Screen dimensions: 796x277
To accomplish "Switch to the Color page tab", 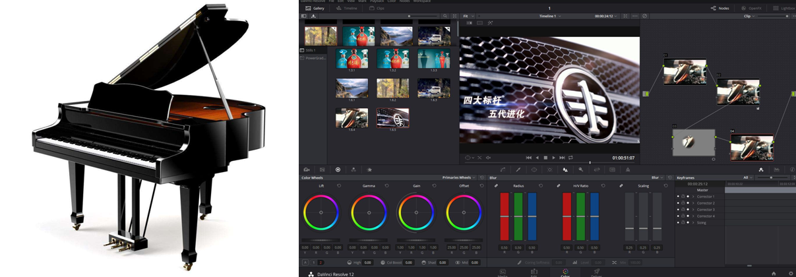I will 565,272.
